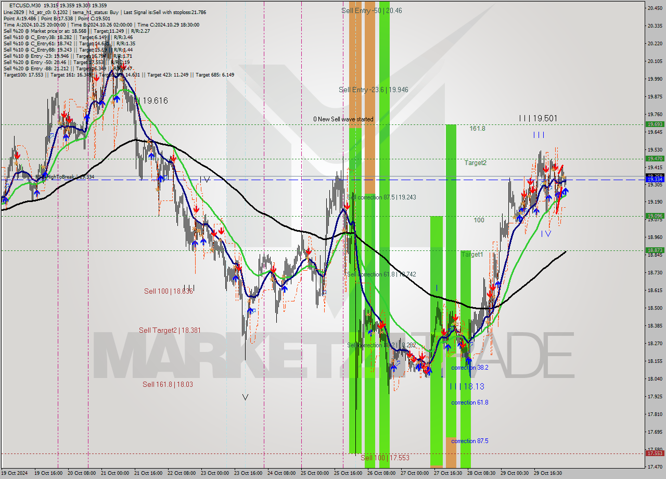This screenshot has width=666, height=479.
Task: Click the red 17.553 price tag on axis
Action: pos(654,453)
